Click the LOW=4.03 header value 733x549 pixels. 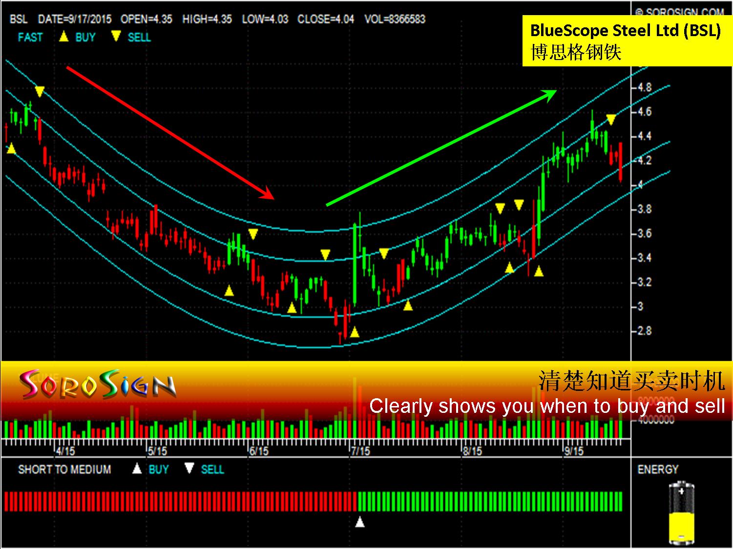pyautogui.click(x=265, y=20)
